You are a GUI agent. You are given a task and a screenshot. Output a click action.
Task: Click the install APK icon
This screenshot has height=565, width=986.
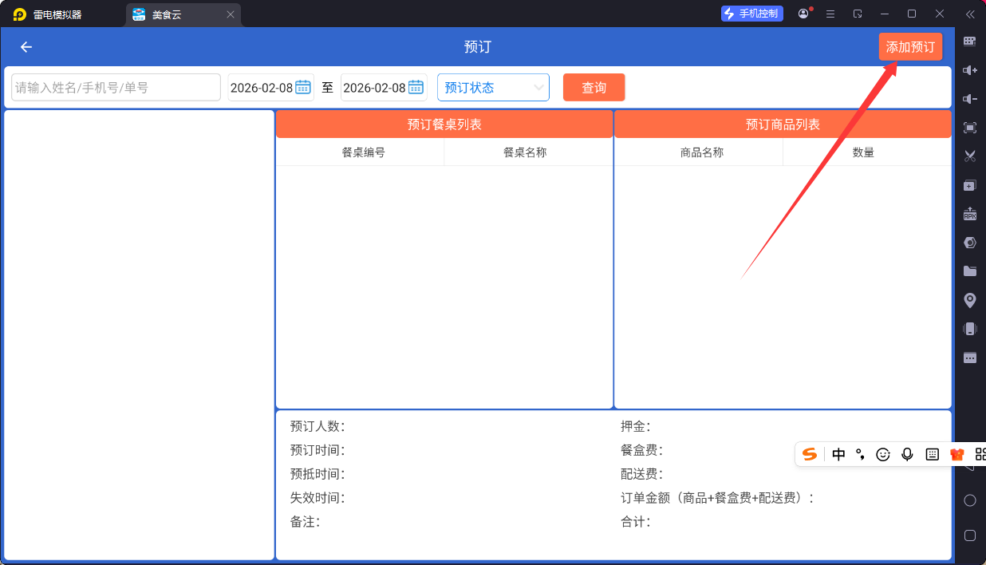click(970, 214)
